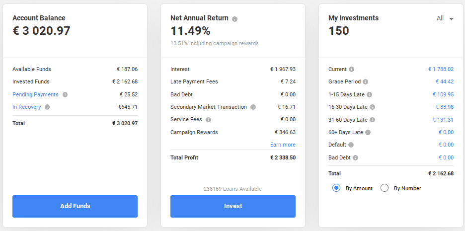Click the Pending Payments value € 25.52
Image resolution: width=465 pixels, height=231 pixels.
point(129,94)
